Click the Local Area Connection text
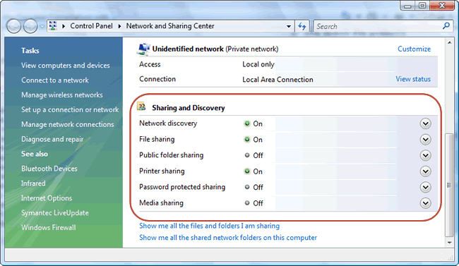 coord(278,80)
